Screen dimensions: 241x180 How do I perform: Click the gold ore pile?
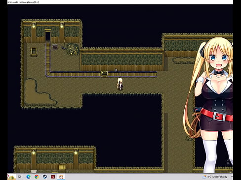(x=73, y=49)
